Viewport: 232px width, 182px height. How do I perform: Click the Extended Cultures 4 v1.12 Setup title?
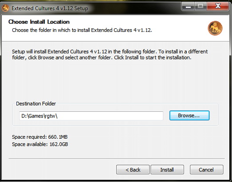(x=50, y=8)
